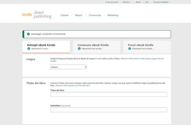Open the Community page

[95, 15]
